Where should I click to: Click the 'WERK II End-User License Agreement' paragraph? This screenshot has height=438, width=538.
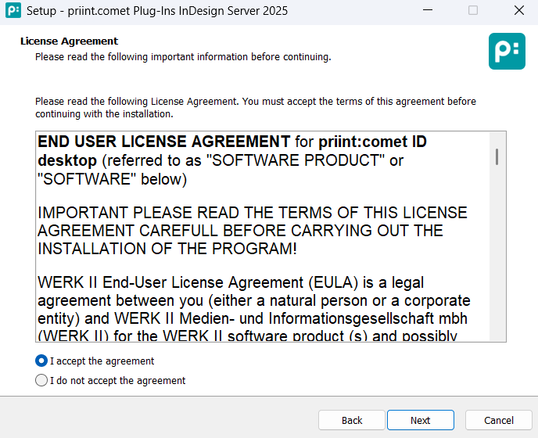[254, 307]
